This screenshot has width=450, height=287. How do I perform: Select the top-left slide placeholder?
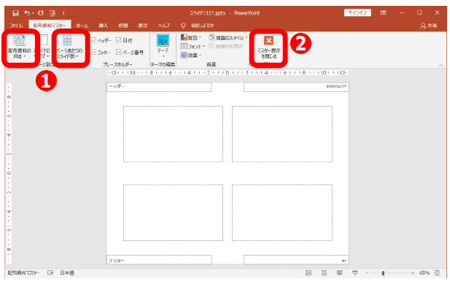click(x=173, y=134)
